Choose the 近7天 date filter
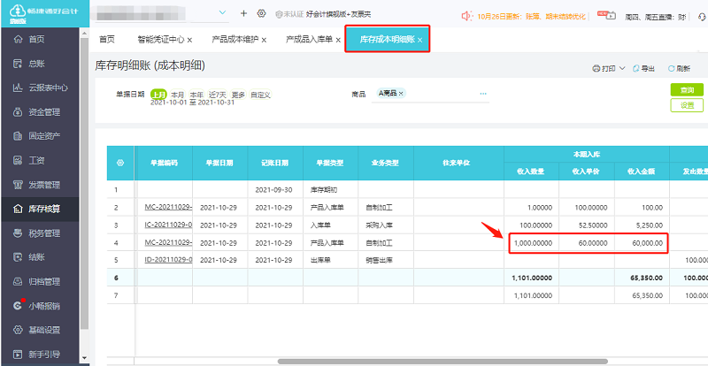This screenshot has height=366, width=708. (x=217, y=94)
